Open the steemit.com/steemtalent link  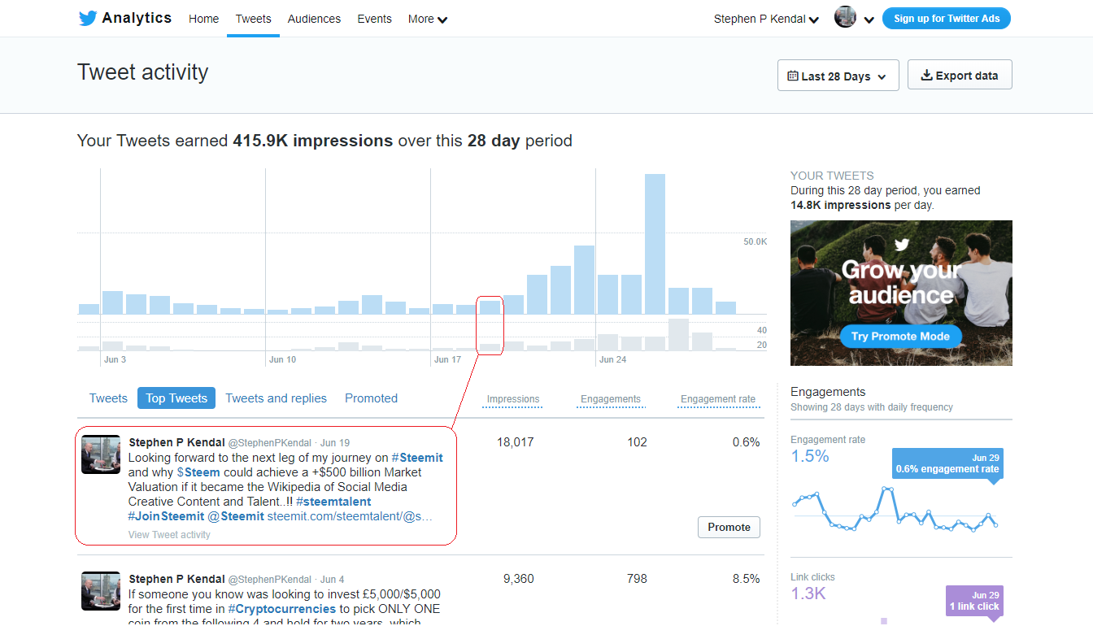point(350,516)
